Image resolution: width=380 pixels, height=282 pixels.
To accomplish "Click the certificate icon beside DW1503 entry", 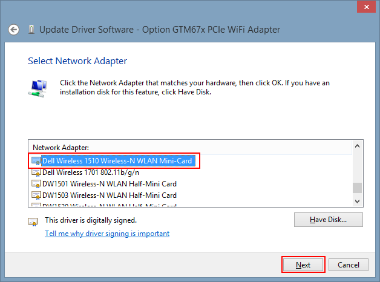I will [x=36, y=195].
